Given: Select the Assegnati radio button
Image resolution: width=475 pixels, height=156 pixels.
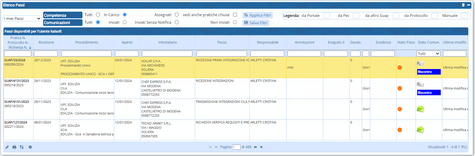Looking at the screenshot, I should (x=177, y=15).
